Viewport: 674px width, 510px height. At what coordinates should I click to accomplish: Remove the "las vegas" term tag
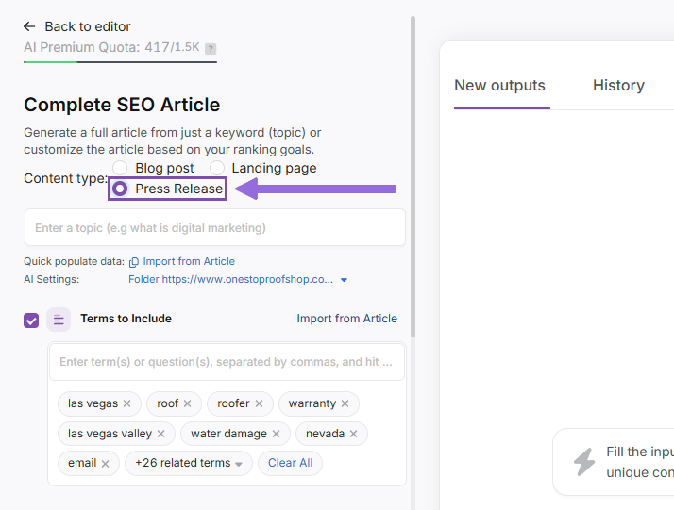pos(126,403)
